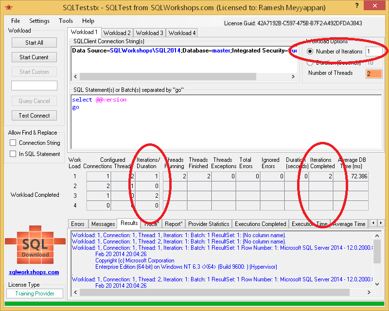This screenshot has height=311, width=389.
Task: Click the Workload Completed status text
Action: pyautogui.click(x=35, y=195)
